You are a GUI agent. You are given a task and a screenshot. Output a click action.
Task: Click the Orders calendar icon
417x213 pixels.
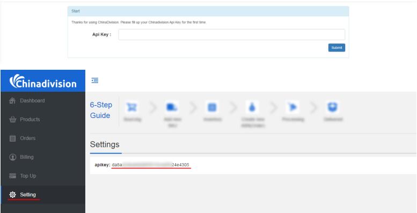[12, 138]
